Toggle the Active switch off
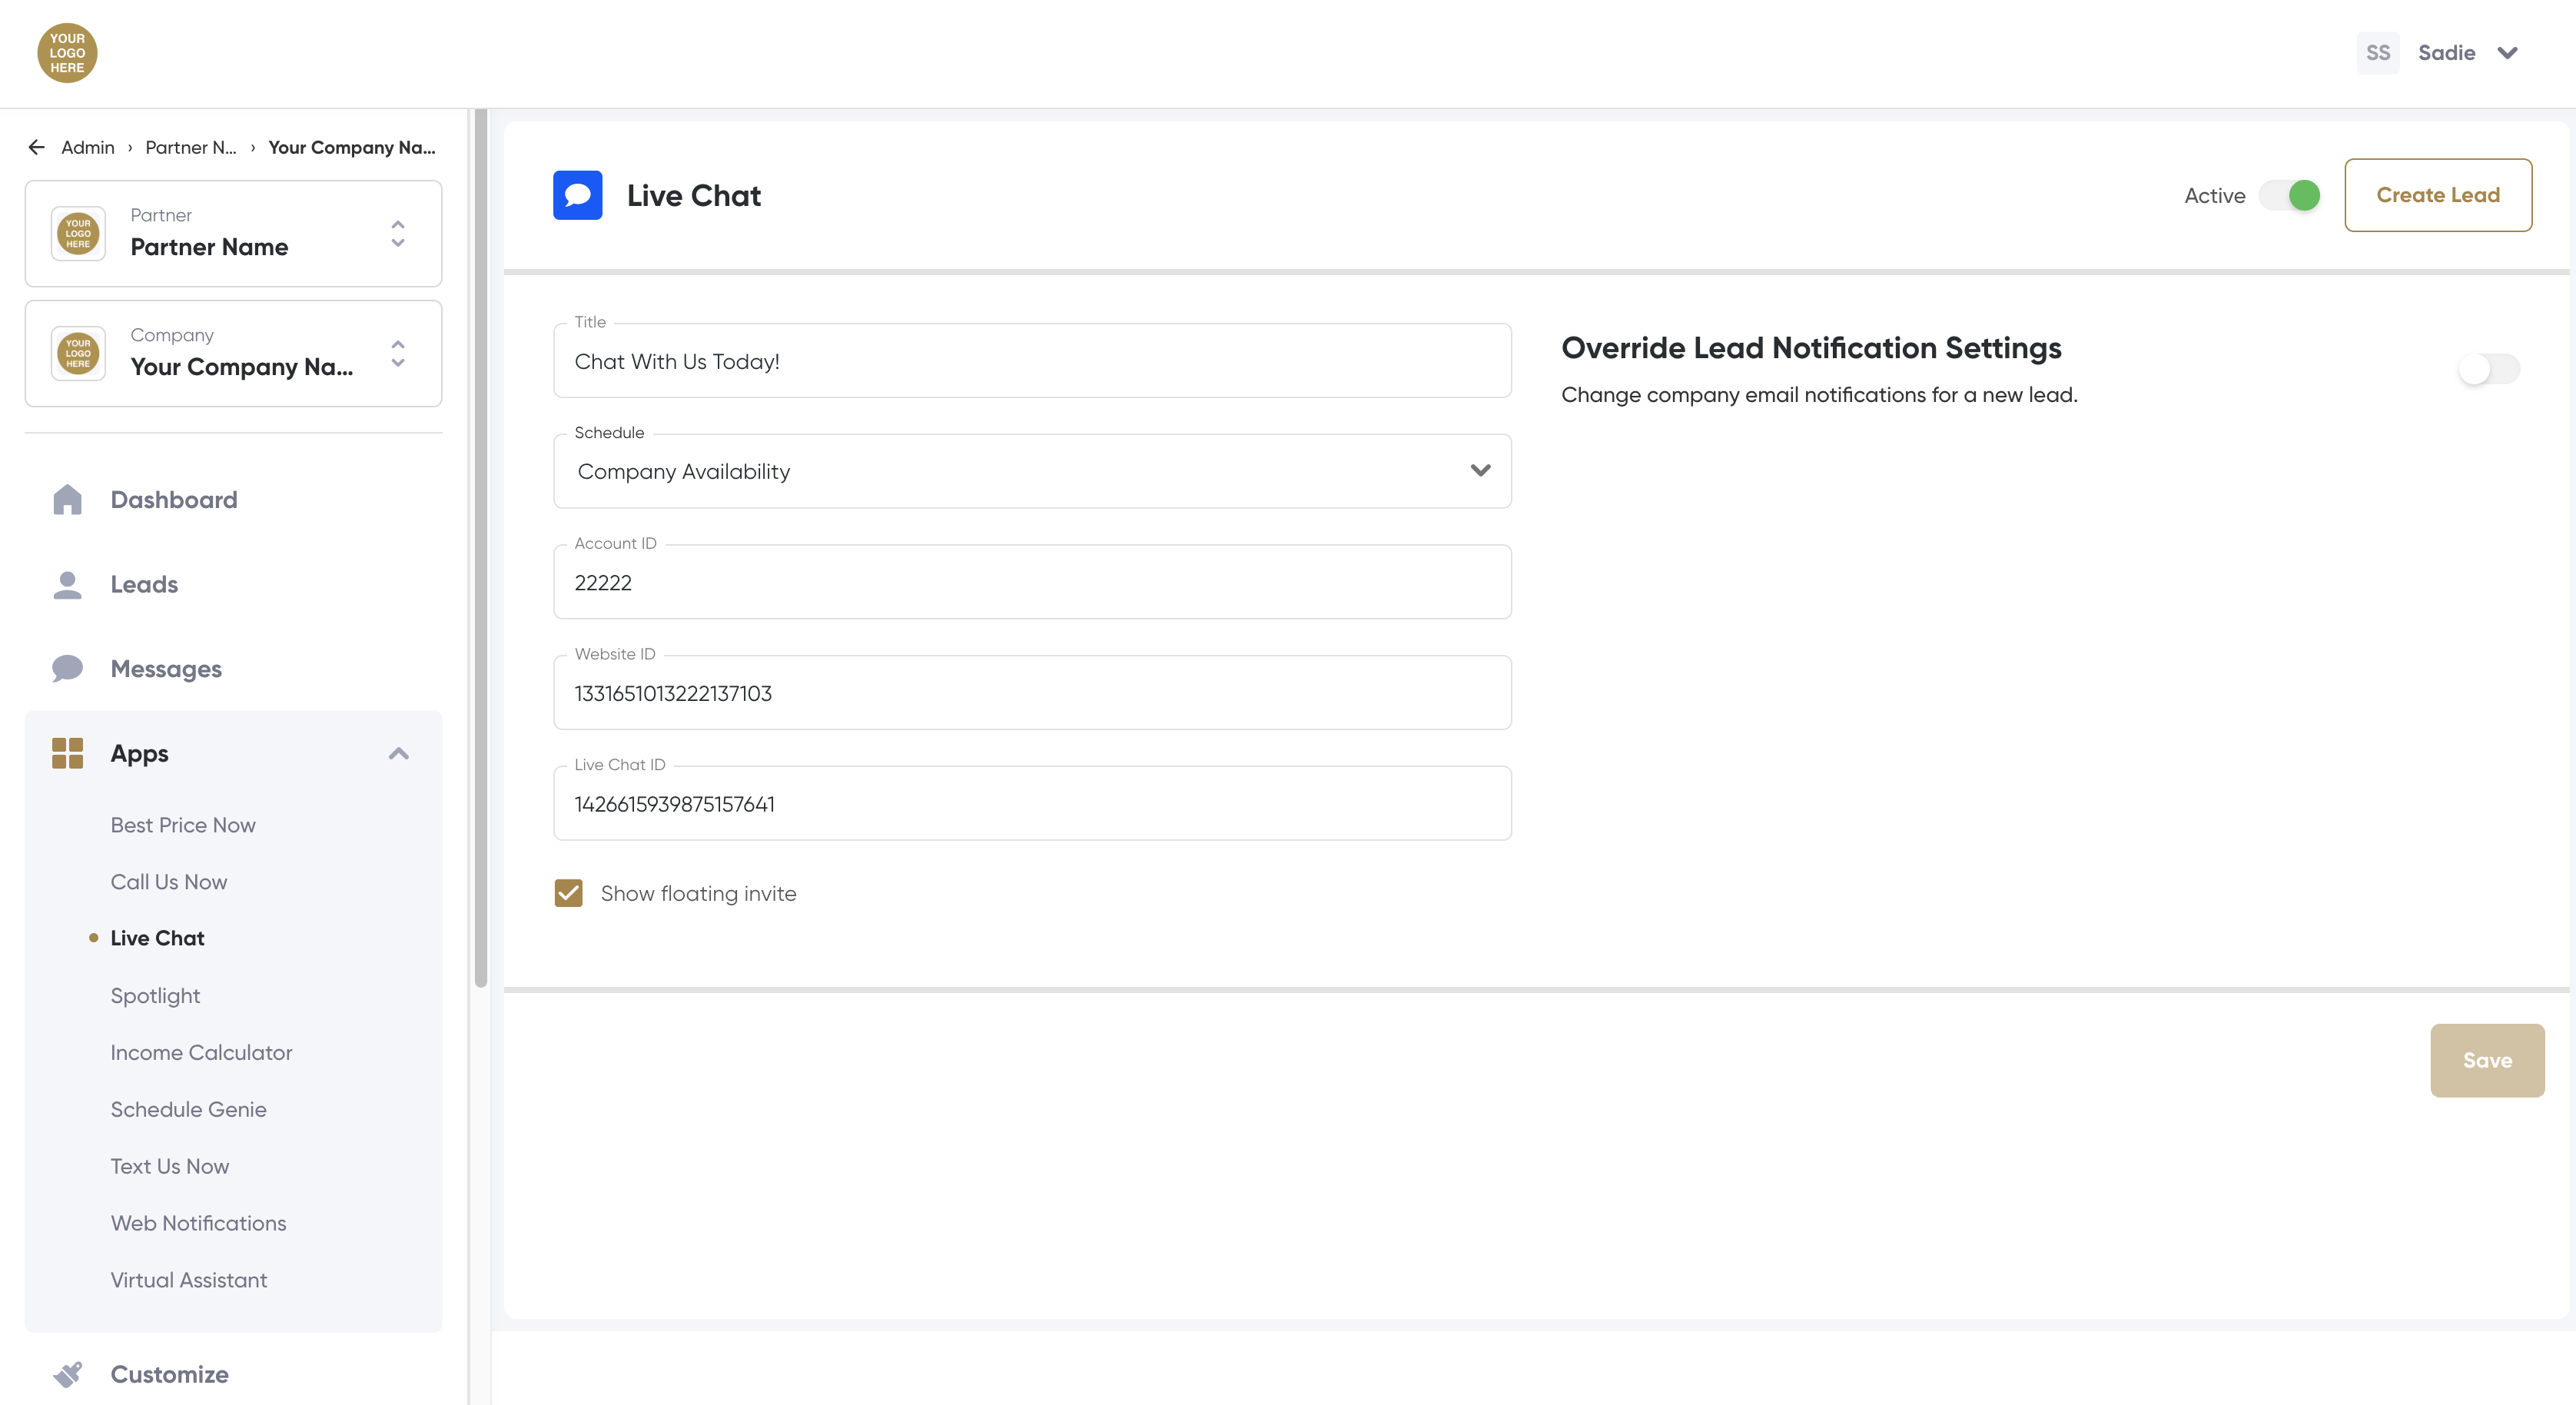Image resolution: width=2576 pixels, height=1405 pixels. (x=2290, y=195)
